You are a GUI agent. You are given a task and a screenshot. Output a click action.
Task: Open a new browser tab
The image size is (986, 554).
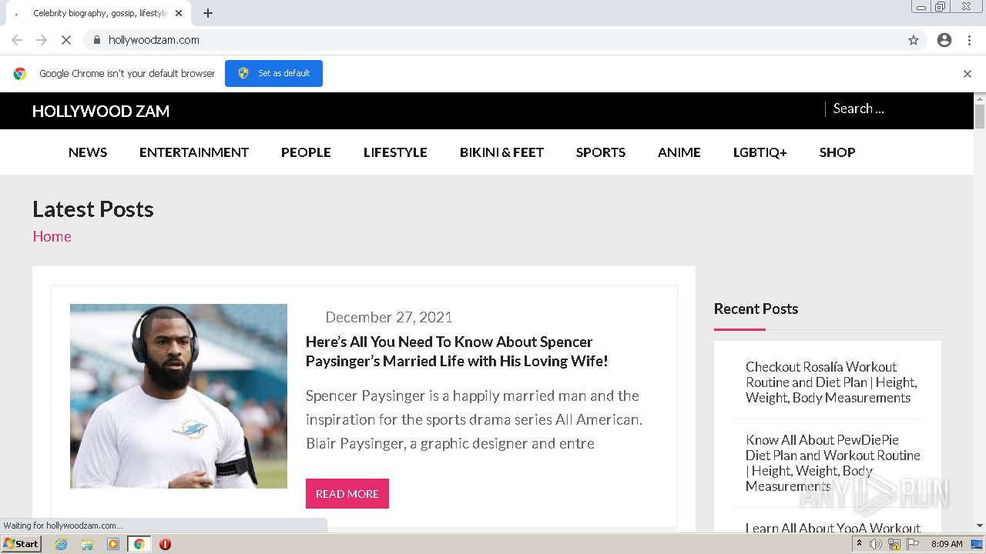(208, 13)
